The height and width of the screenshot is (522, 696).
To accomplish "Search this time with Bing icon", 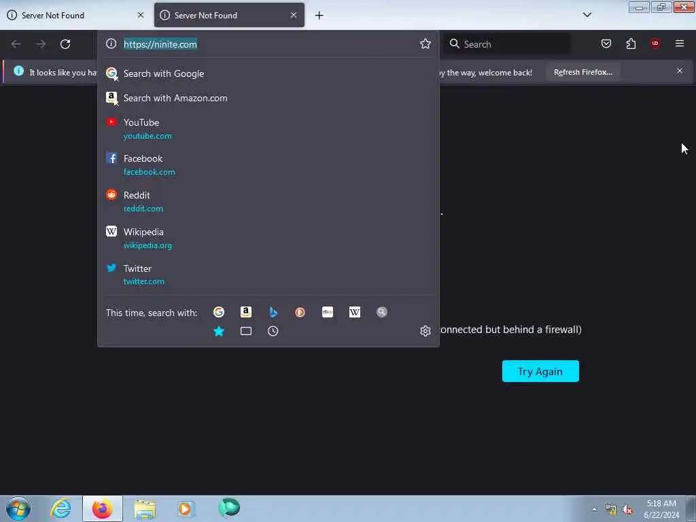I will 273,312.
